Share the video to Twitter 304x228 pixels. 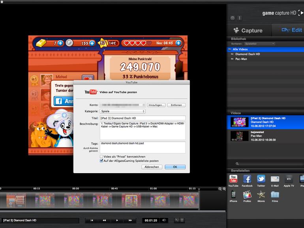261,179
